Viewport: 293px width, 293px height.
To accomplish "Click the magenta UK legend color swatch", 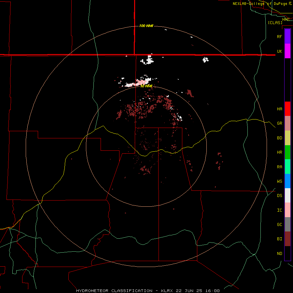I will point(287,51).
